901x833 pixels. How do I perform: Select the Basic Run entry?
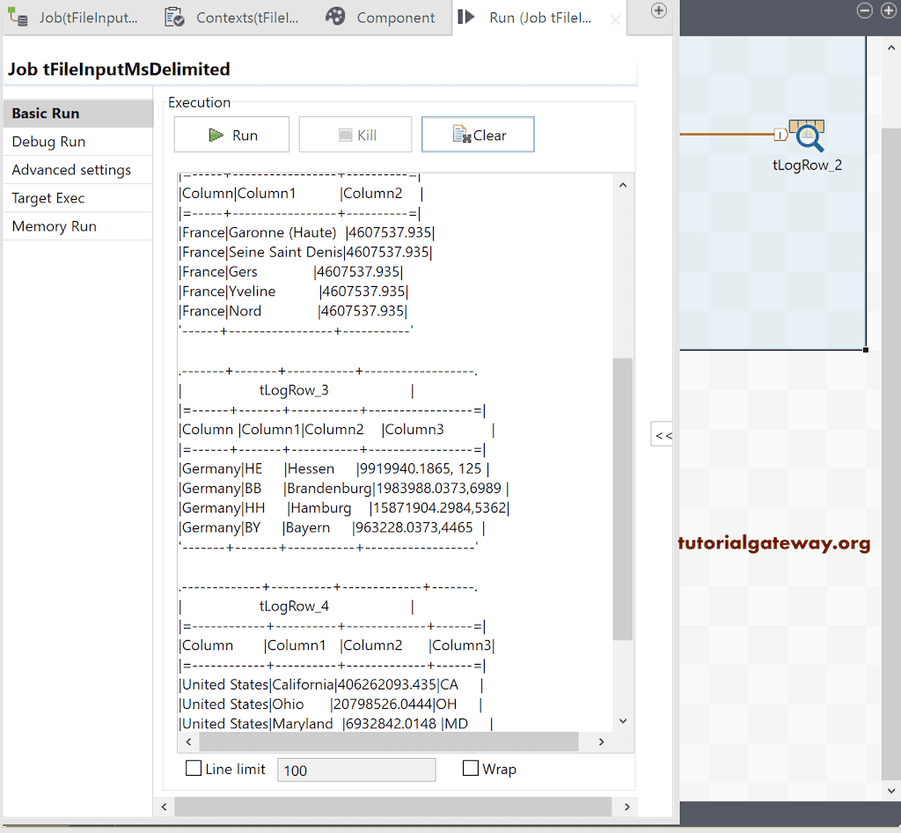pyautogui.click(x=44, y=113)
